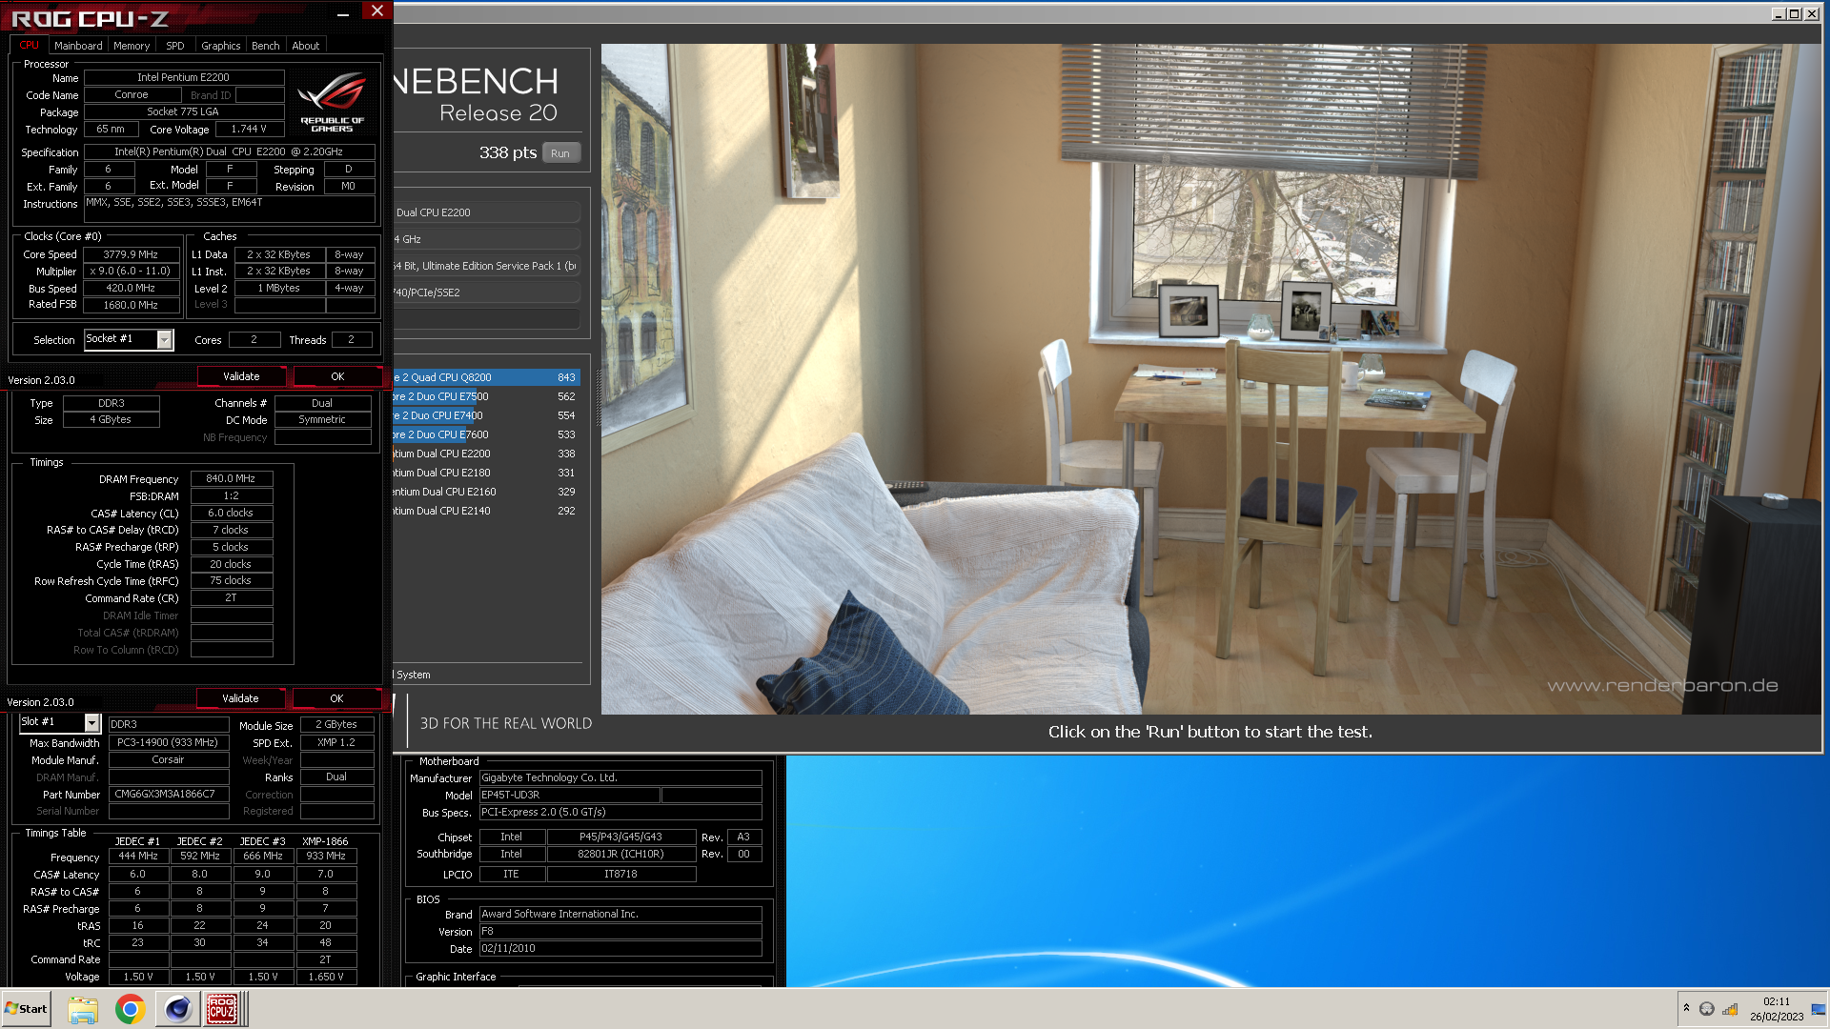Expand the Socket #1 selection dropdown
This screenshot has width=1830, height=1029.
click(x=165, y=339)
